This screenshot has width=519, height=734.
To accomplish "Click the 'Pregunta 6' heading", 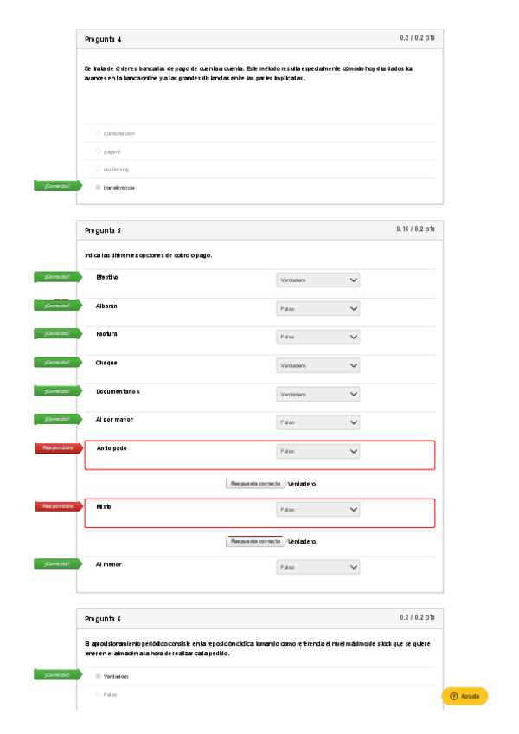I will pos(103,619).
